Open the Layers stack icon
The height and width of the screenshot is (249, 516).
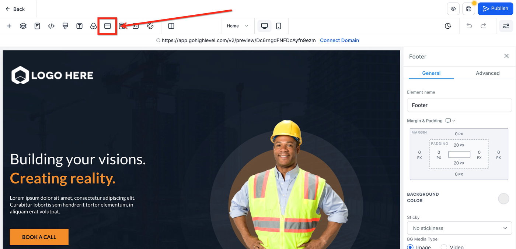pyautogui.click(x=23, y=26)
